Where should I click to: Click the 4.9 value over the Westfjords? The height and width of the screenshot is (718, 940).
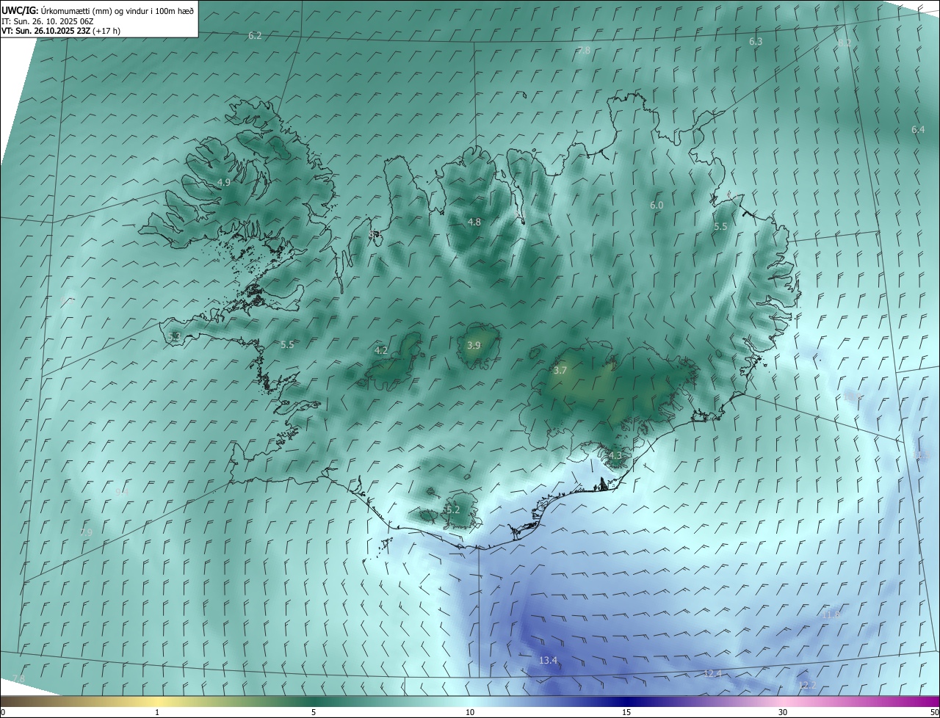tap(224, 182)
